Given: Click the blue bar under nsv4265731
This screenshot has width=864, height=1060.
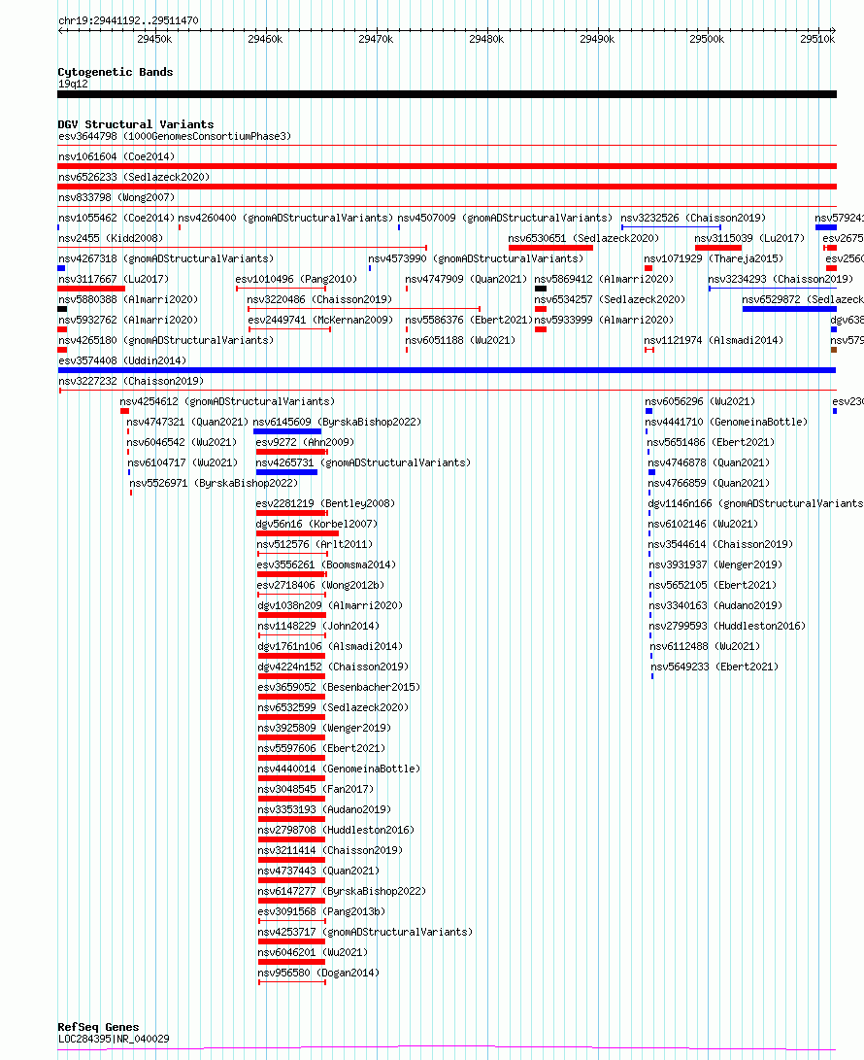Looking at the screenshot, I should 286,472.
